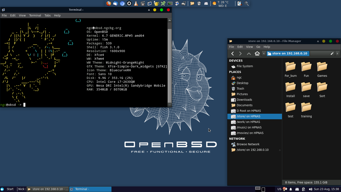Click pencil icon to edit location path

coord(332,54)
